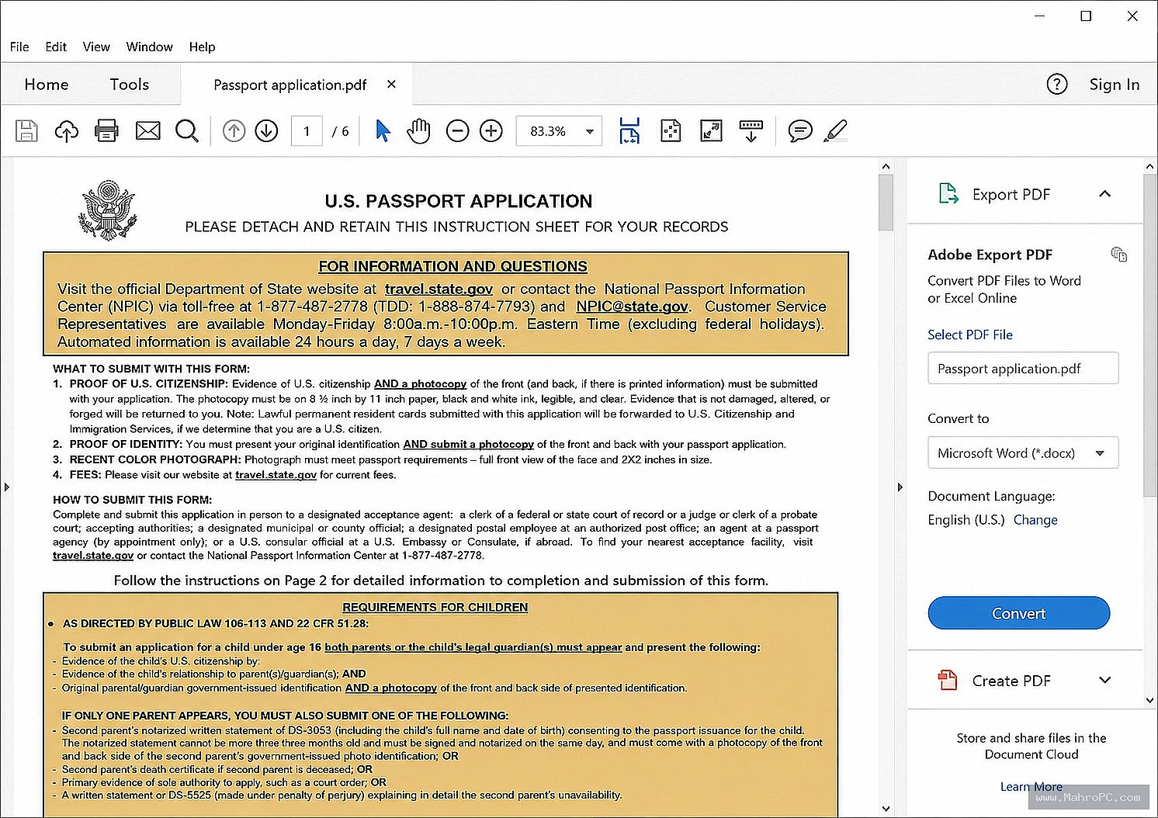Open the File menu
The image size is (1158, 818).
19,47
